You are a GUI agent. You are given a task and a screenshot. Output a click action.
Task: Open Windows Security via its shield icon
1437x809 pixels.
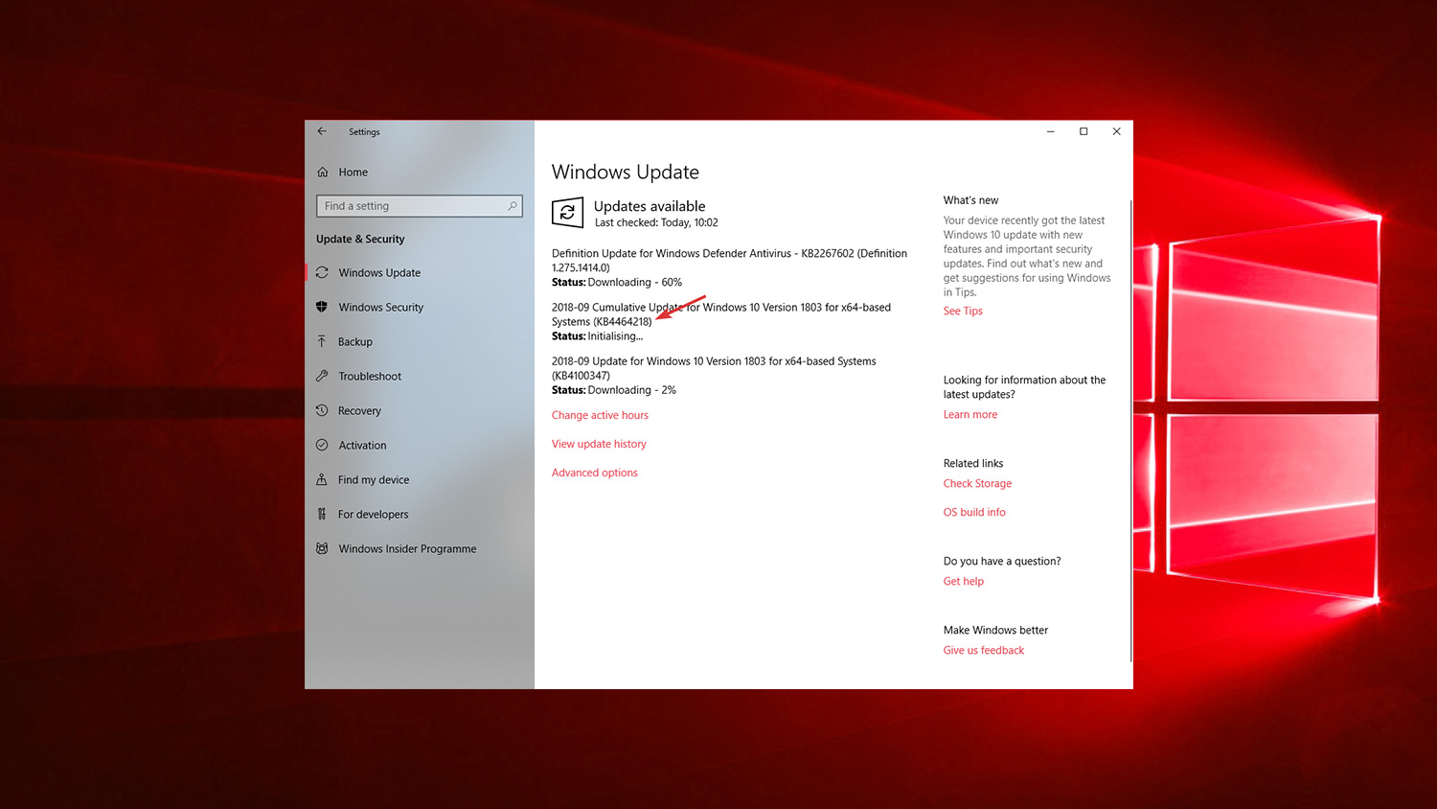322,307
